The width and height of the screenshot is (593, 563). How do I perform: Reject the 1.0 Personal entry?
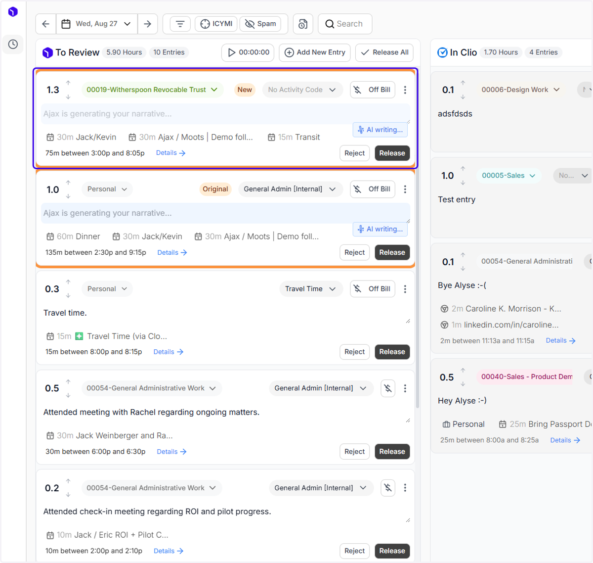point(354,252)
